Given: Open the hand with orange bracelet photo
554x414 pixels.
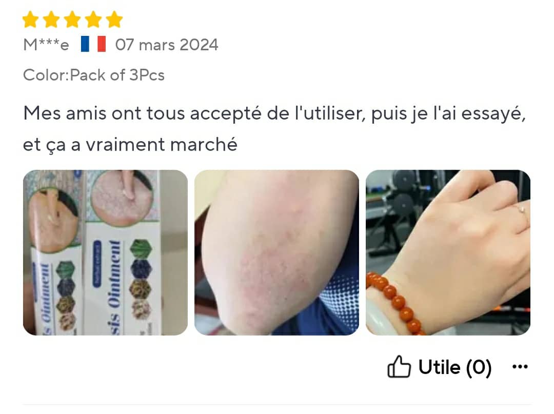Looking at the screenshot, I should (448, 252).
